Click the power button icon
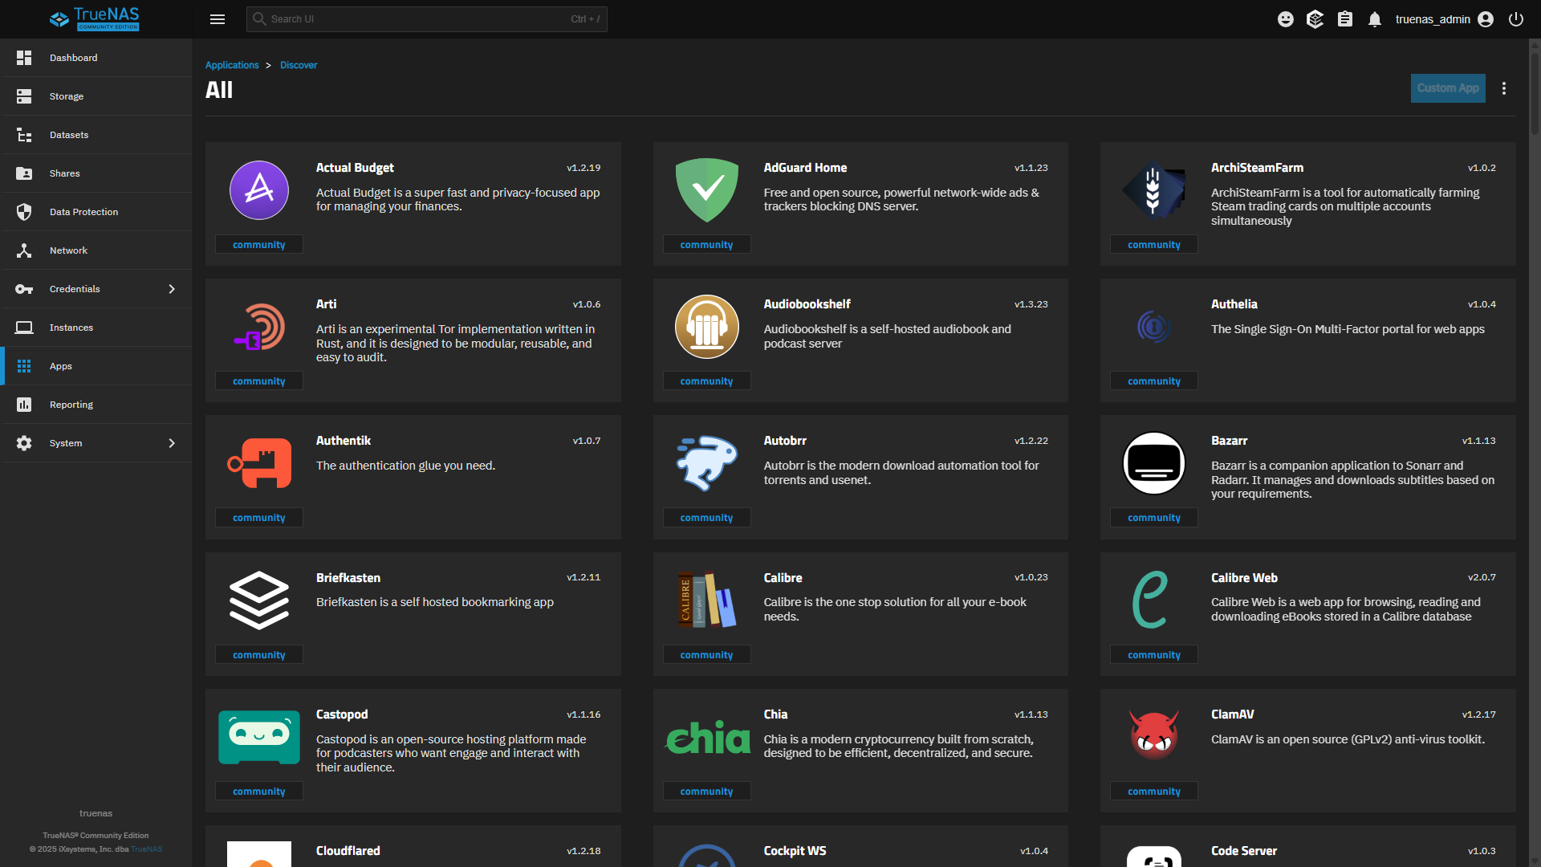1541x867 pixels. [1515, 19]
